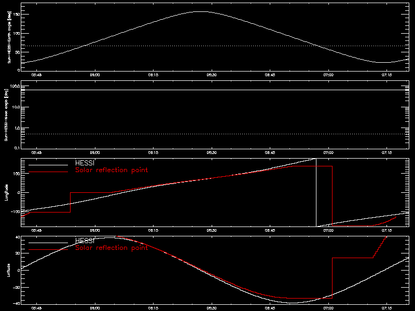Click "06:00" time label under Latitude plot
This screenshot has height=311, width=415.
click(95, 308)
